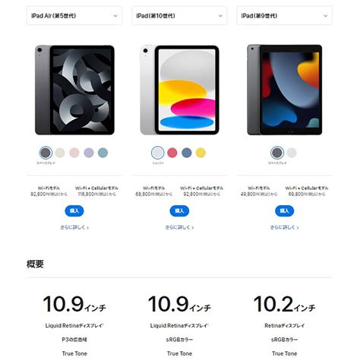Image resolution: width=360 pixels, height=361 pixels.
Task: Select the space gray swatch for iPad Air
Action: click(x=46, y=153)
